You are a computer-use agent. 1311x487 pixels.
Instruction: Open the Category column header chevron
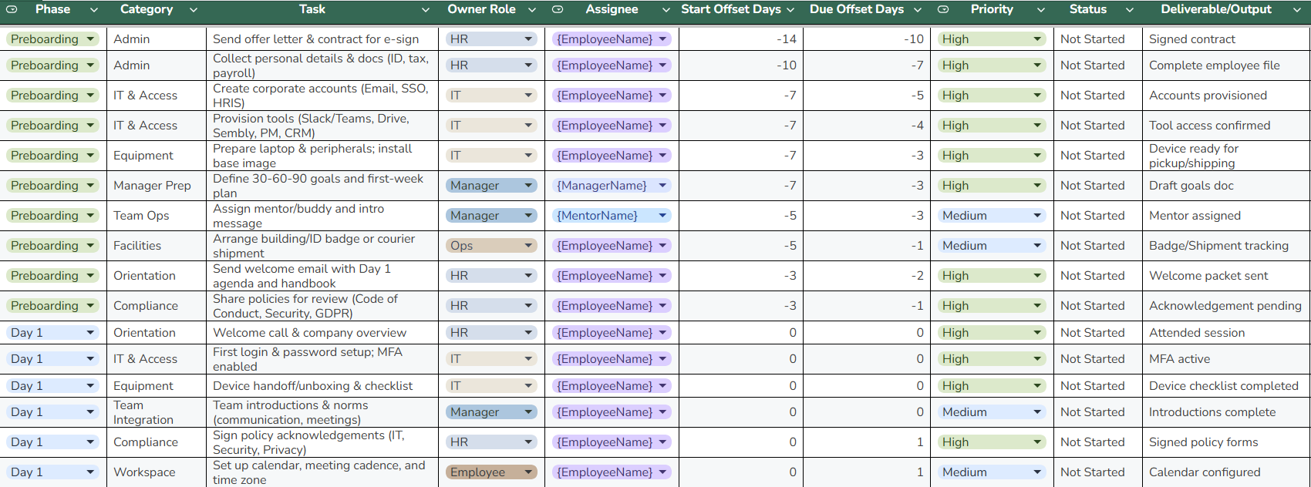(194, 10)
